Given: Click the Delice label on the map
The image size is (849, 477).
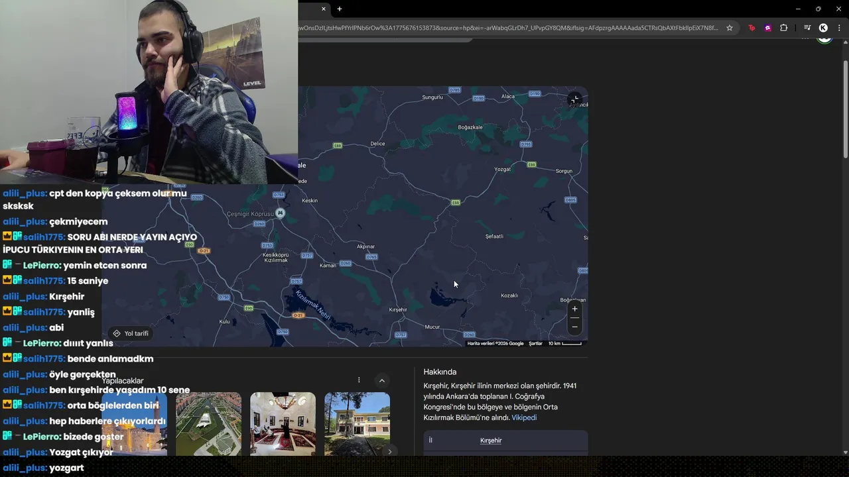Looking at the screenshot, I should [377, 143].
